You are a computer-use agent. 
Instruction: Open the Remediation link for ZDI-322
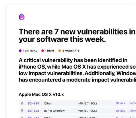133,111
